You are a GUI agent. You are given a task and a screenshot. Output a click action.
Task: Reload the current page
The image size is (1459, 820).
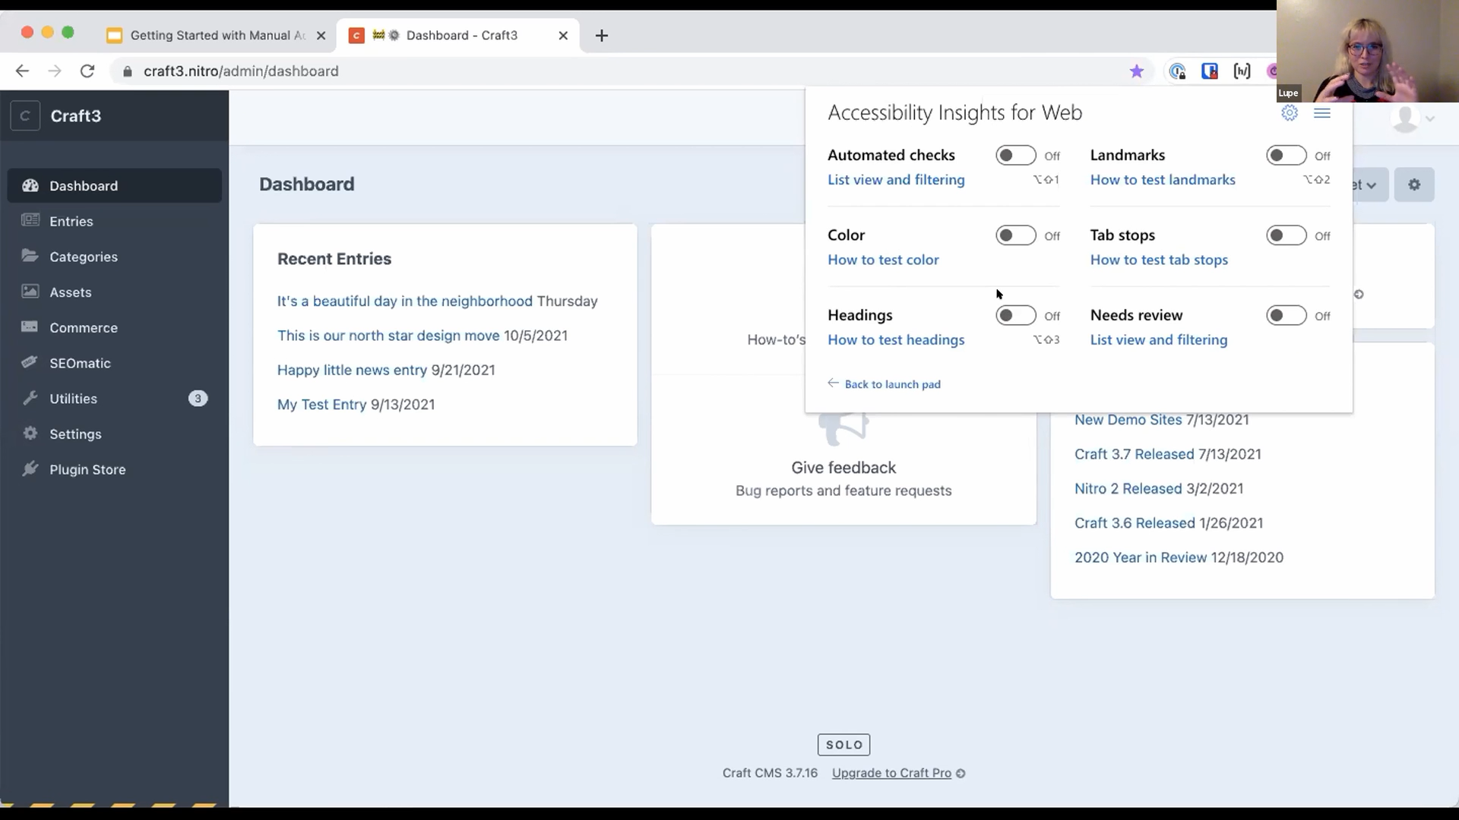[x=87, y=71]
